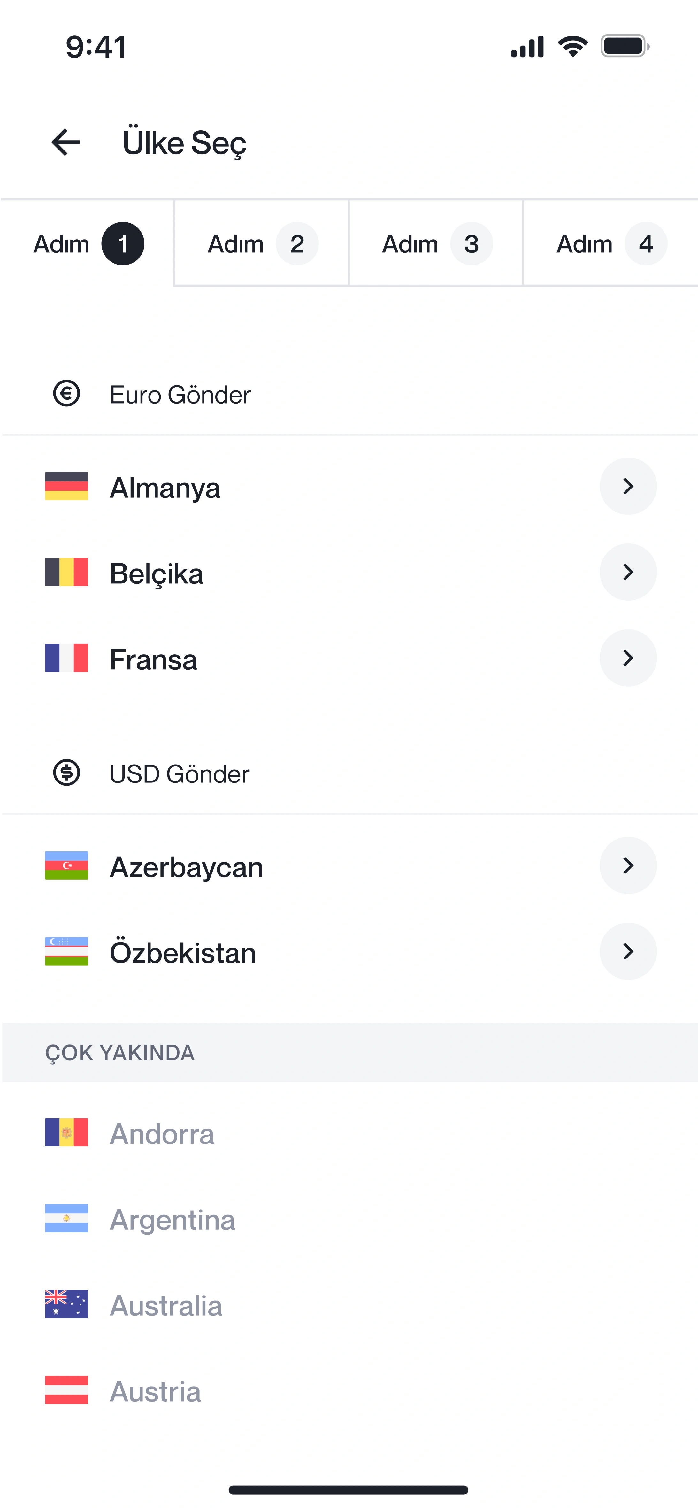Expand Azerbaycan with chevron button
Viewport: 698px width, 1508px height.
(x=628, y=865)
